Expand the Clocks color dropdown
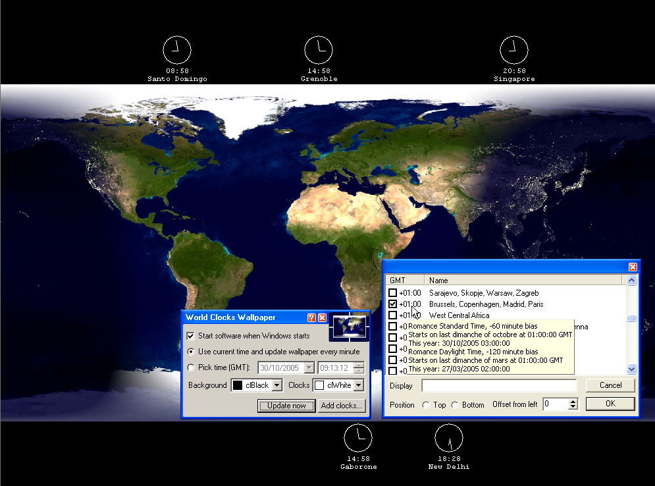The image size is (655, 486). pos(359,385)
